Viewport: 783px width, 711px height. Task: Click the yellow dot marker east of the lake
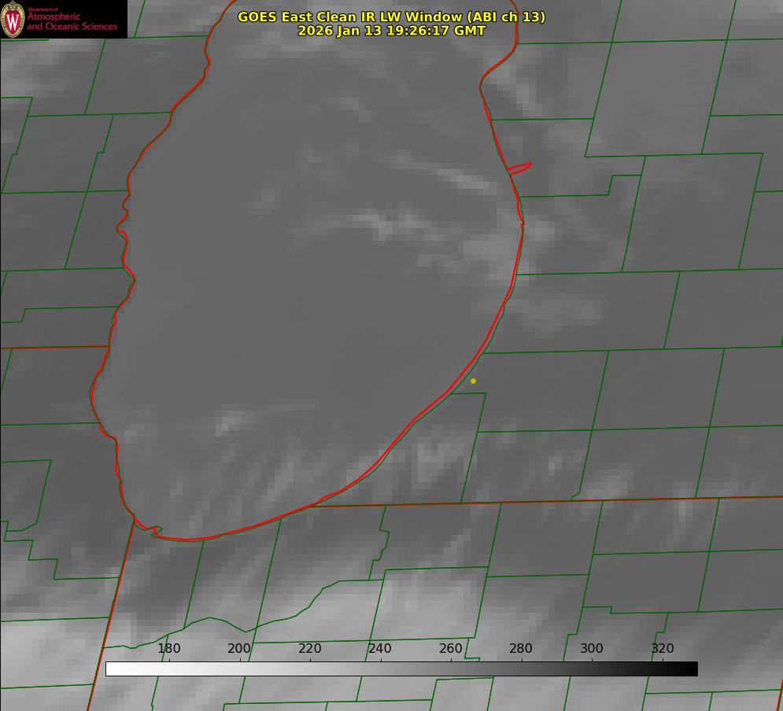coord(473,381)
